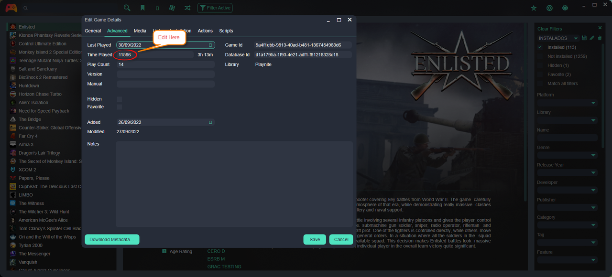This screenshot has width=612, height=277.
Task: Expand the Developer filter dropdown
Action: pyautogui.click(x=593, y=190)
